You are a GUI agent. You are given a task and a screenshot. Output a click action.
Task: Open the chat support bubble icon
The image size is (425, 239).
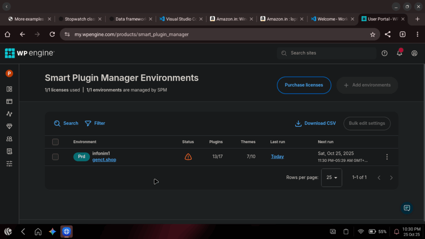(407, 208)
